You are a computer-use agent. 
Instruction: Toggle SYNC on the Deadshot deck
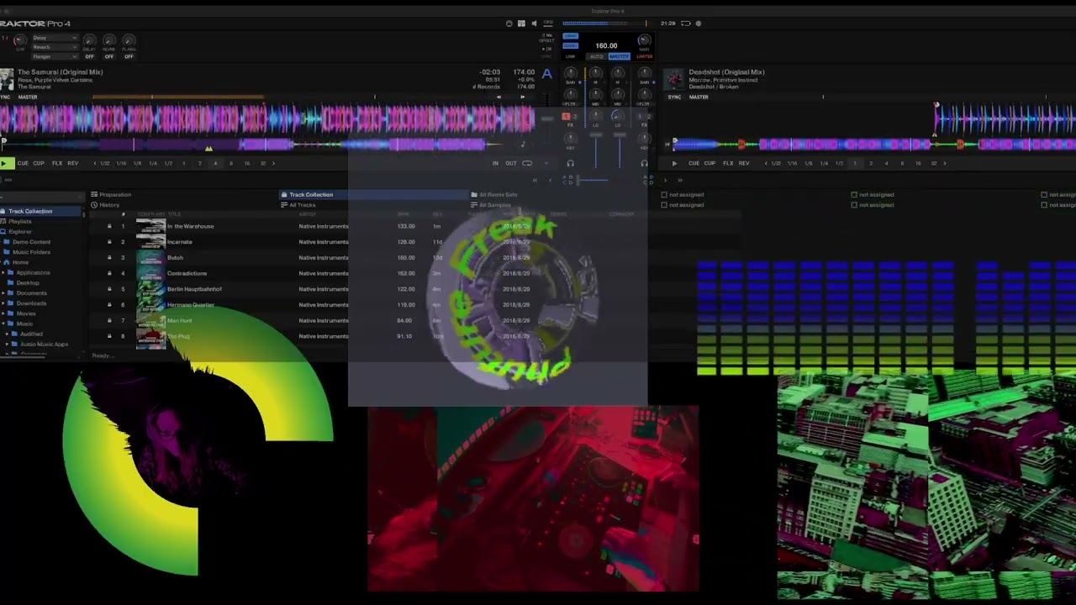click(x=674, y=97)
